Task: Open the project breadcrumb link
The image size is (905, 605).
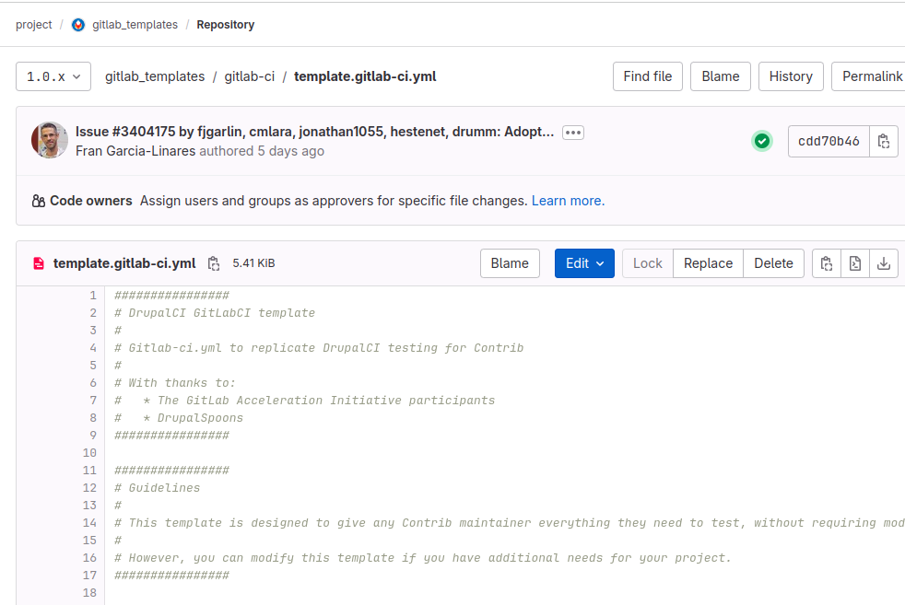Action: 33,25
